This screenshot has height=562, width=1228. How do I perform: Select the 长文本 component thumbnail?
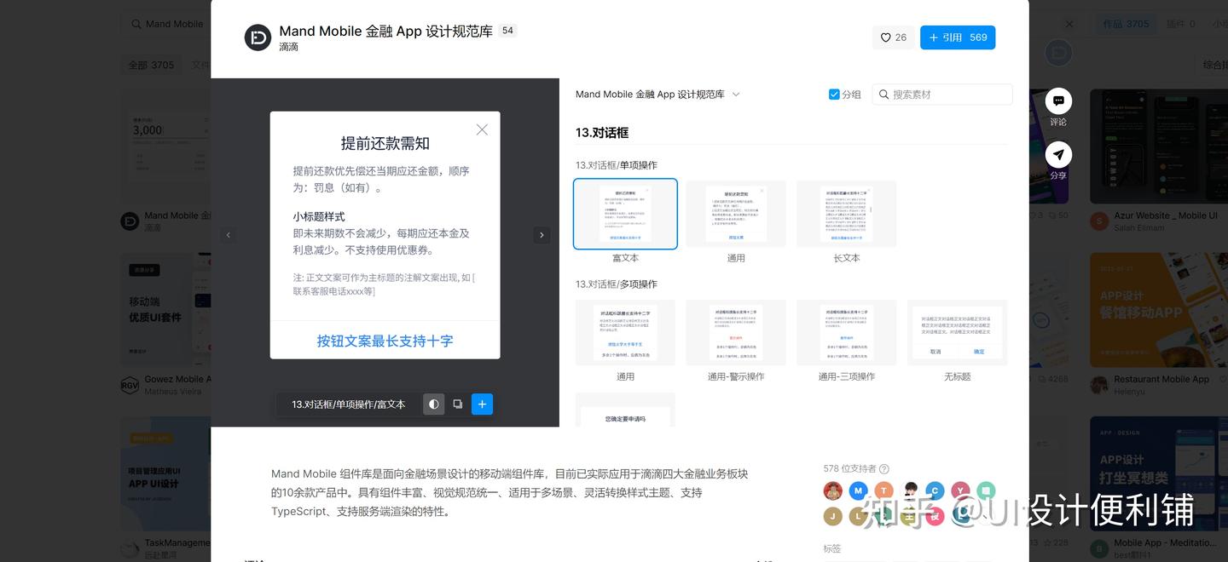coord(846,214)
